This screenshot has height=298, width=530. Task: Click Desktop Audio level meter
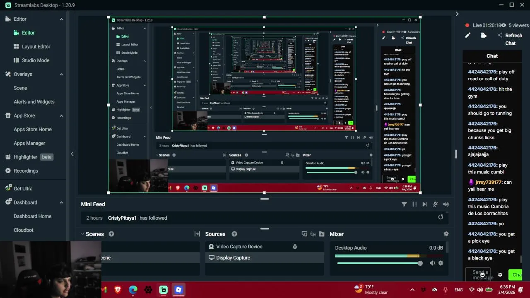point(389,256)
